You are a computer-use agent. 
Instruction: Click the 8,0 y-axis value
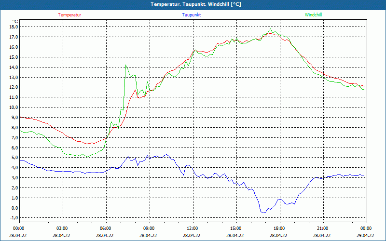pyautogui.click(x=15, y=127)
